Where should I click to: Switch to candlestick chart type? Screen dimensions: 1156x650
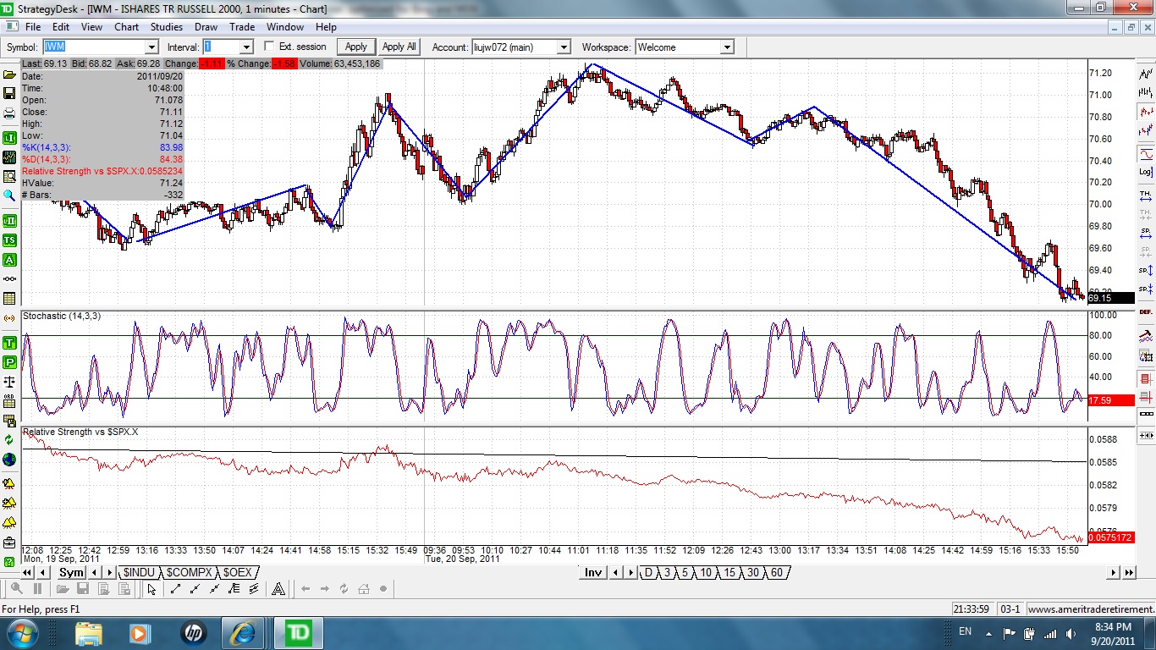1147,111
